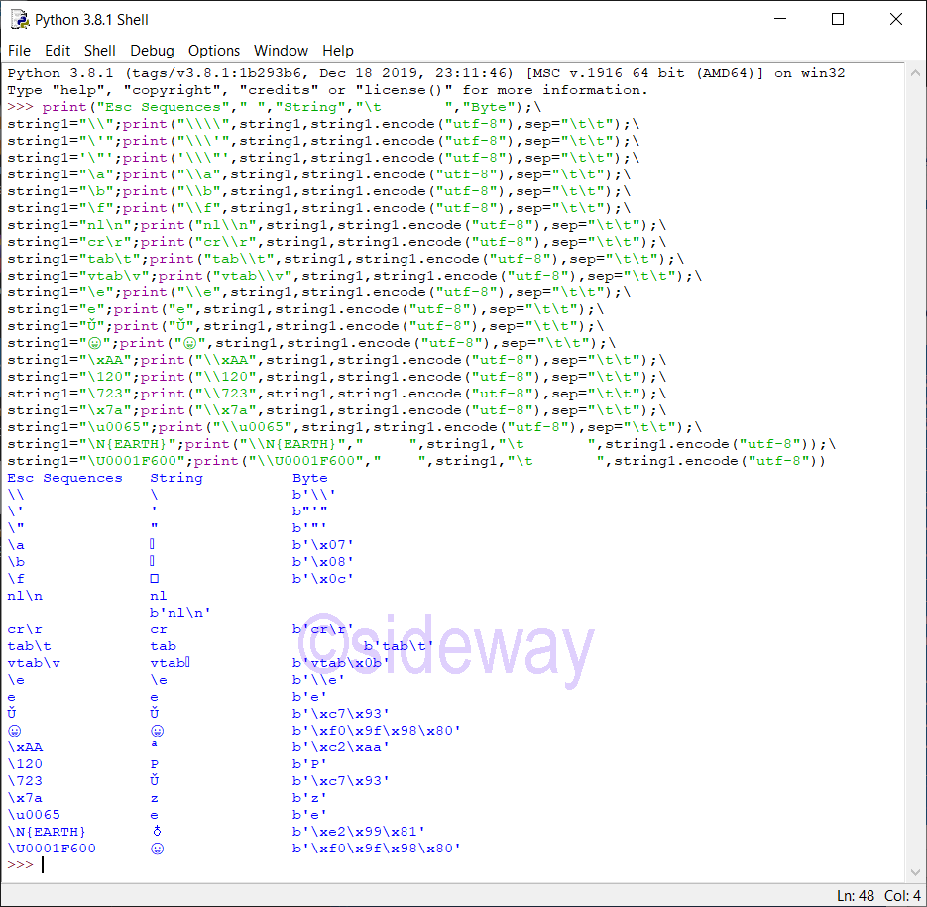This screenshot has height=907, width=927.
Task: Click the 'Col: 4' status bar entry
Action: click(x=902, y=896)
